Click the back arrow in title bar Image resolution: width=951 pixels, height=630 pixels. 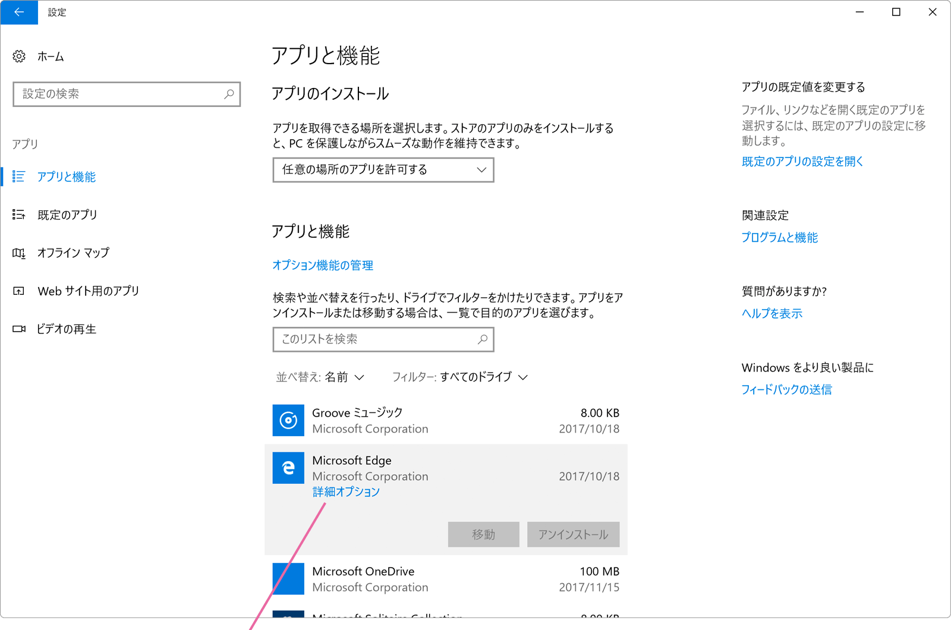[x=19, y=12]
